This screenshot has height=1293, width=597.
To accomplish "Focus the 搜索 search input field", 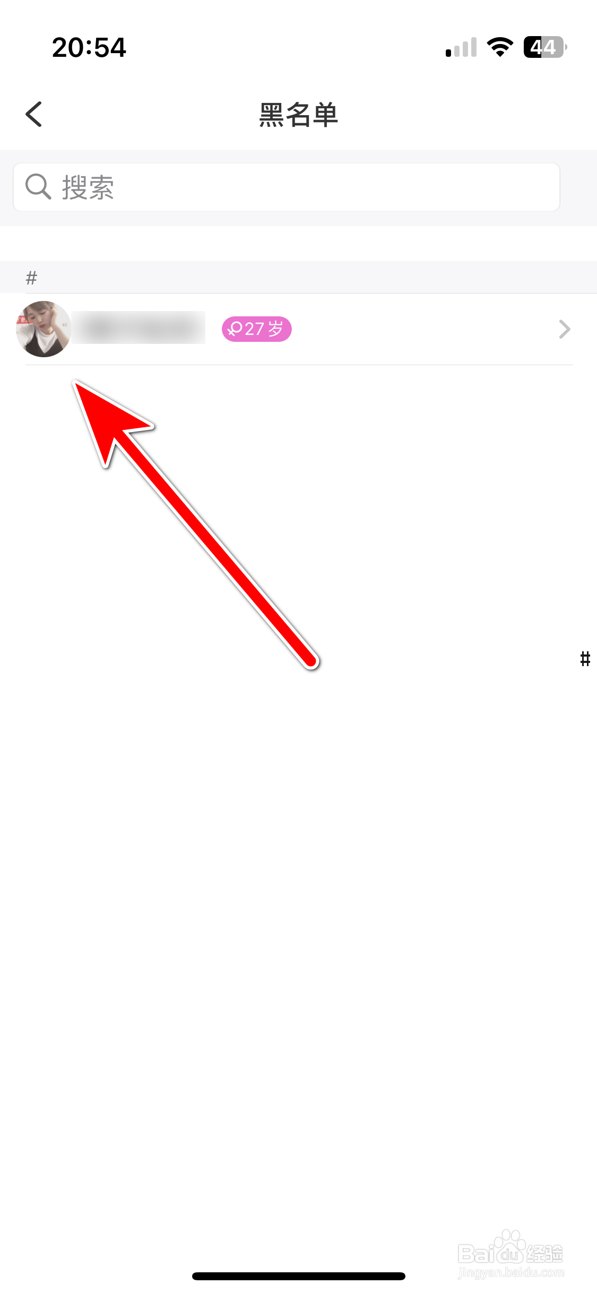I will (x=287, y=187).
